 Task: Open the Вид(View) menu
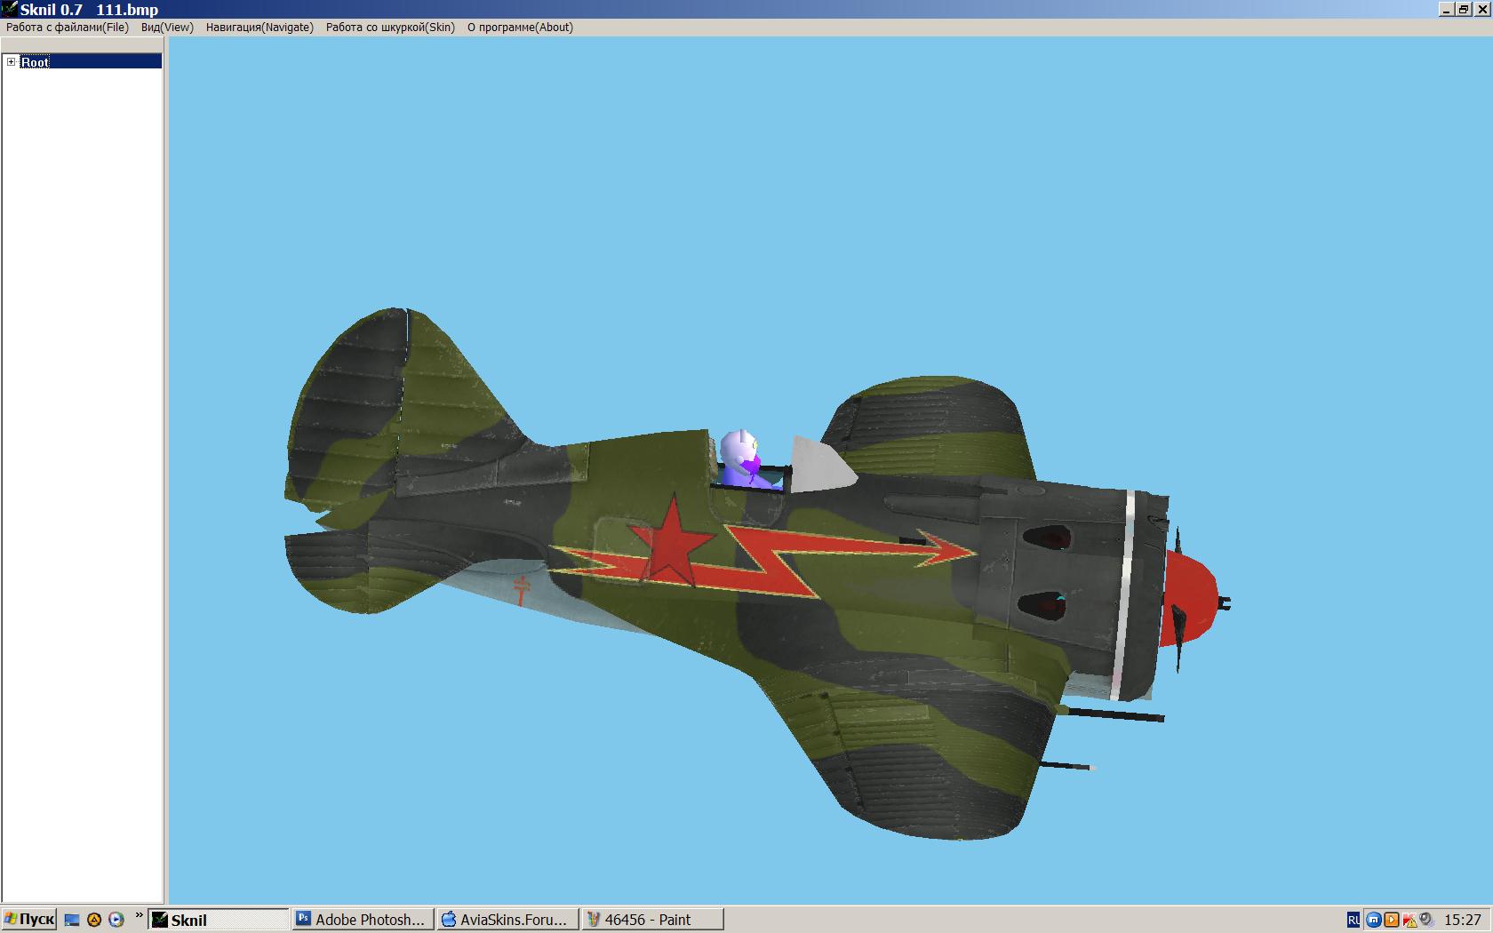pyautogui.click(x=167, y=27)
